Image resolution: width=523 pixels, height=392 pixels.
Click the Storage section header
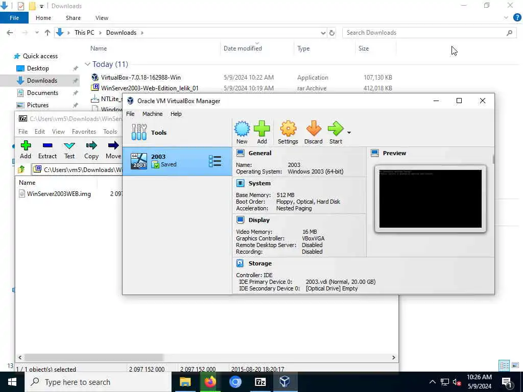pos(260,263)
